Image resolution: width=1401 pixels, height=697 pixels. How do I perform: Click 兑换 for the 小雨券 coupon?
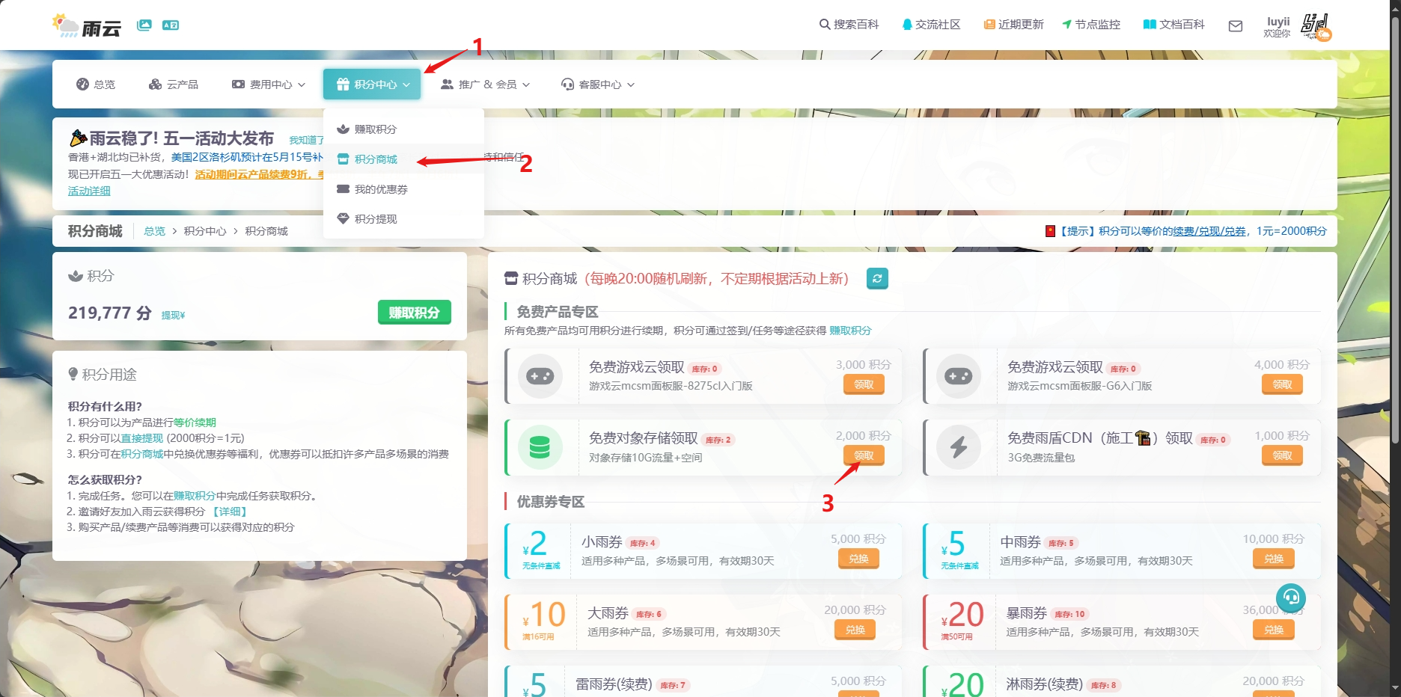point(858,559)
